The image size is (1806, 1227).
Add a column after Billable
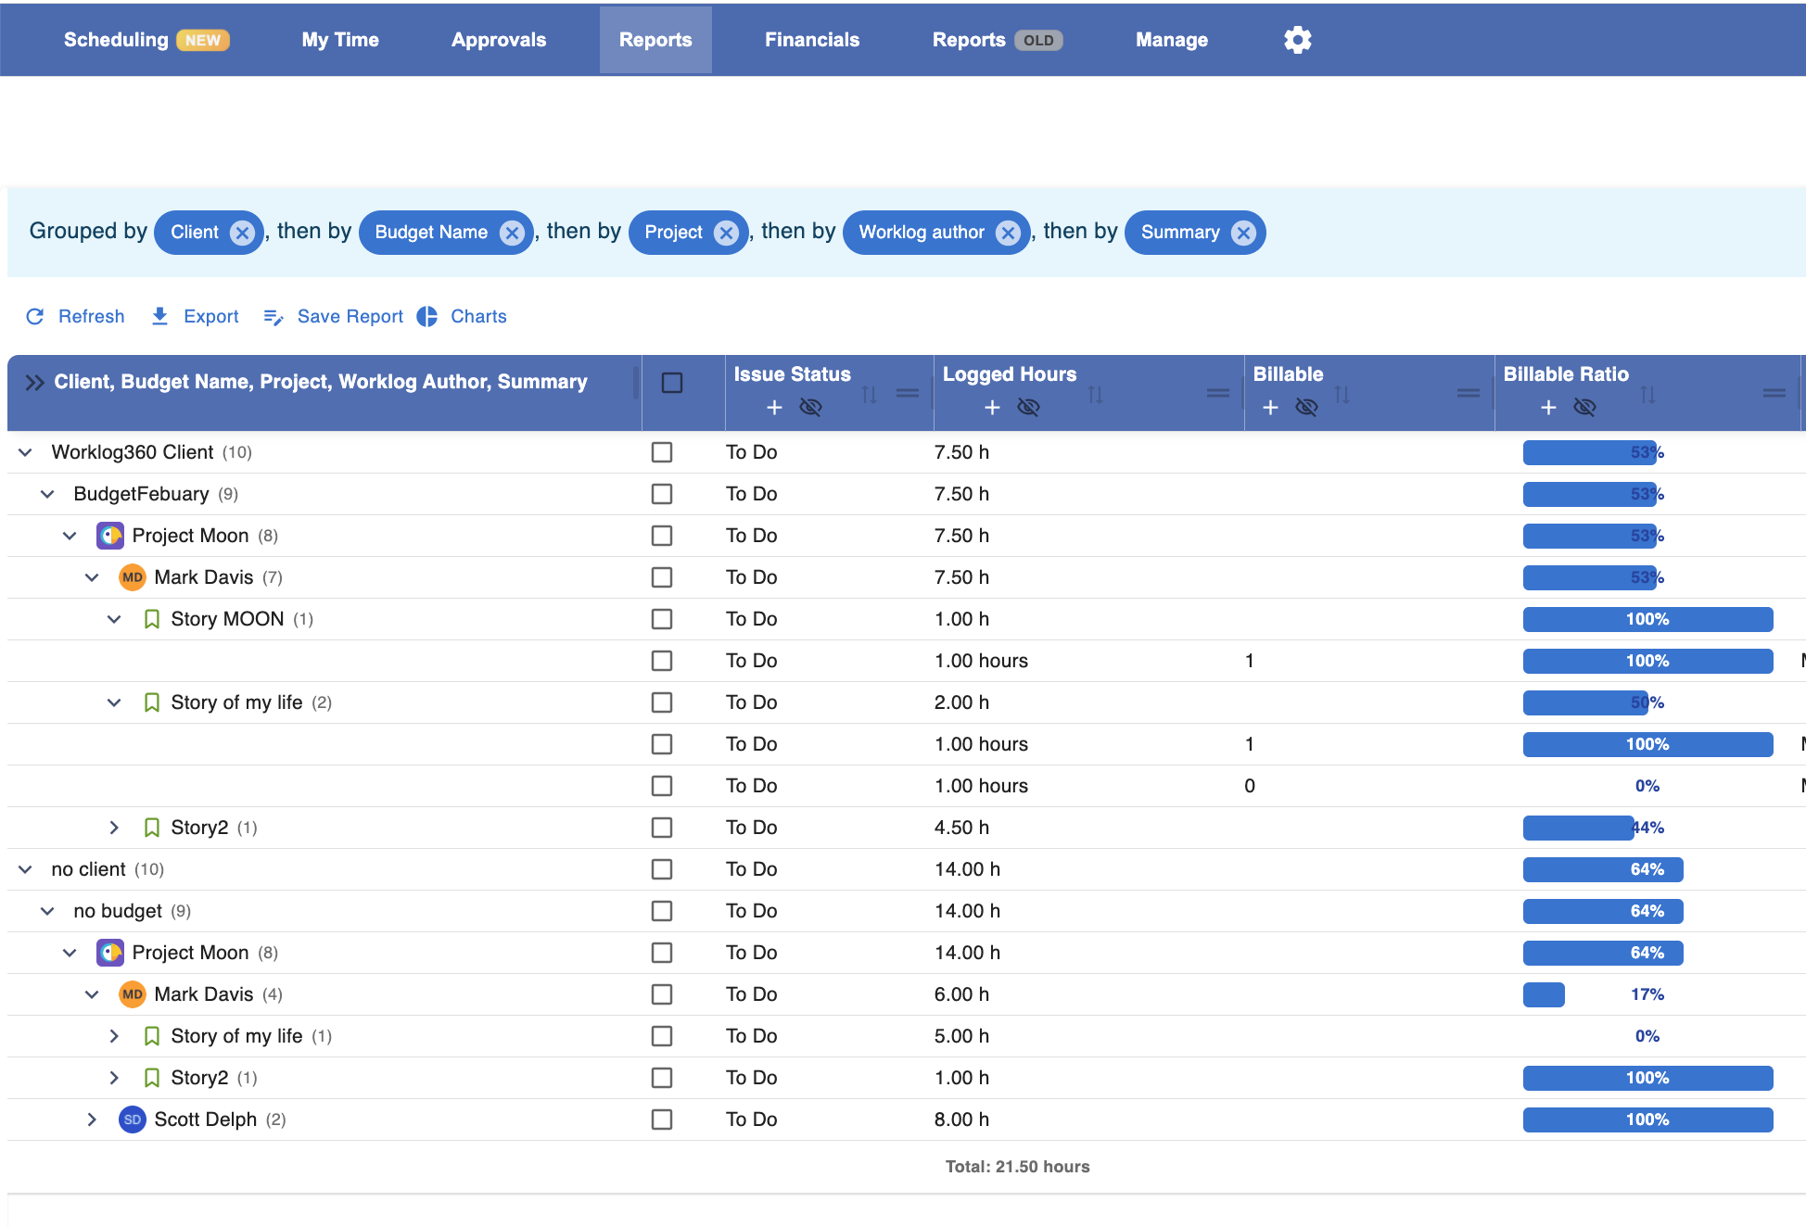click(1271, 408)
